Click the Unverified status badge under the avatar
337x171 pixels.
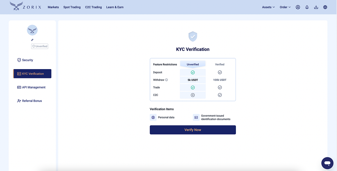click(40, 46)
